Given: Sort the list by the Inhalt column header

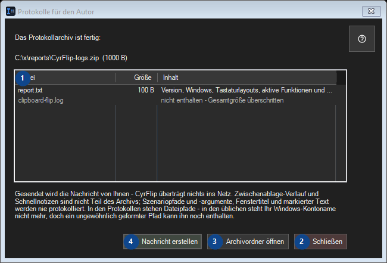Looking at the screenshot, I should (x=246, y=78).
